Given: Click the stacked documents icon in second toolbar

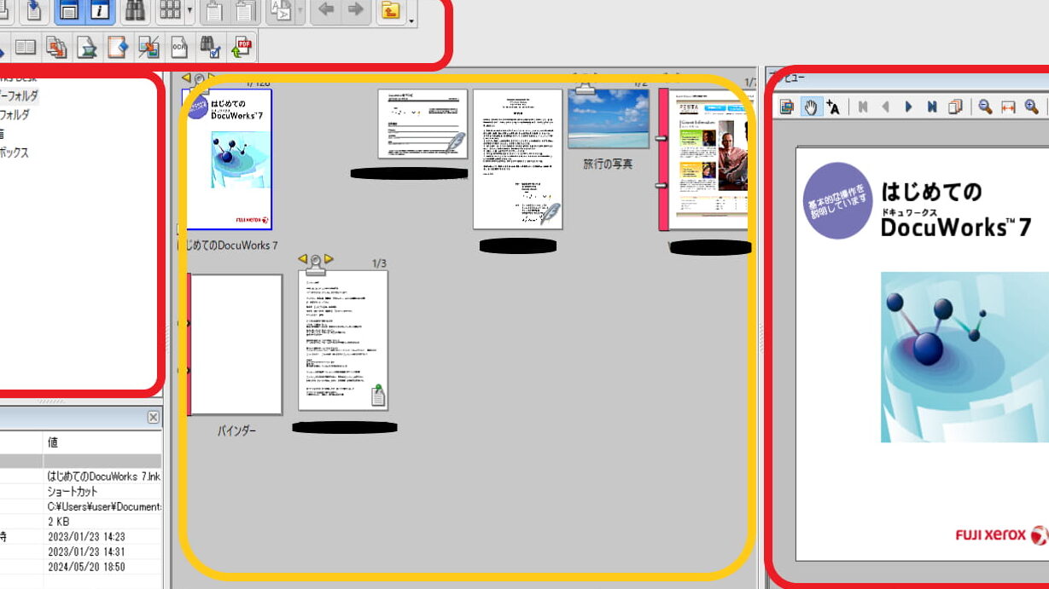Looking at the screenshot, I should [56, 47].
